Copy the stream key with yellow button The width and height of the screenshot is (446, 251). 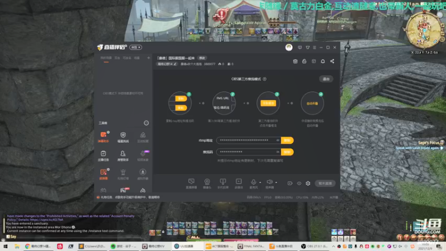click(x=287, y=152)
